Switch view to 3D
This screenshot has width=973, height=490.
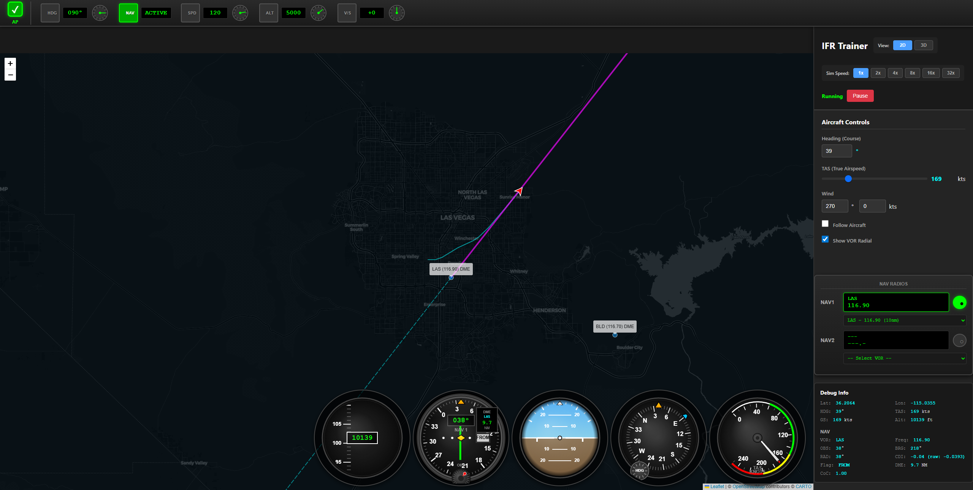924,45
